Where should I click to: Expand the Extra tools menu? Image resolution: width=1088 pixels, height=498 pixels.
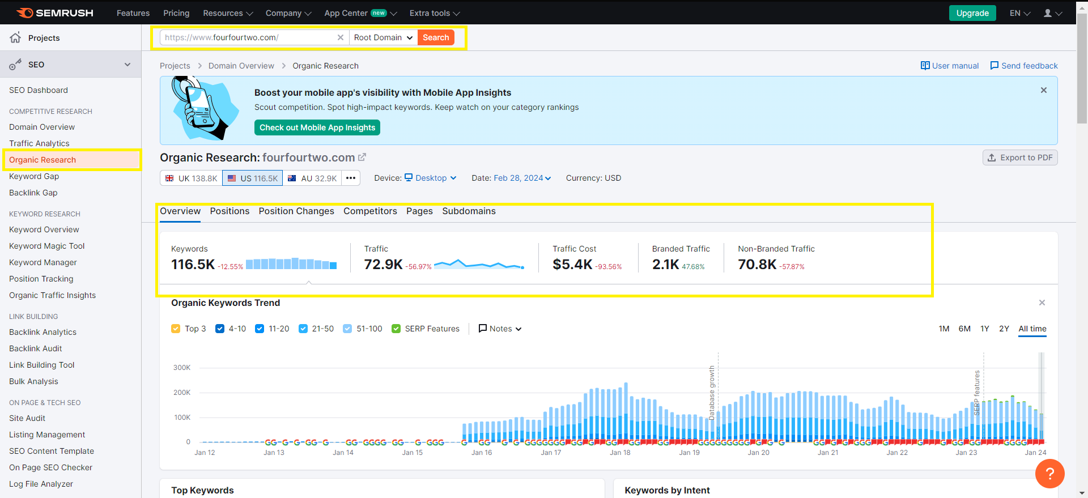tap(435, 13)
